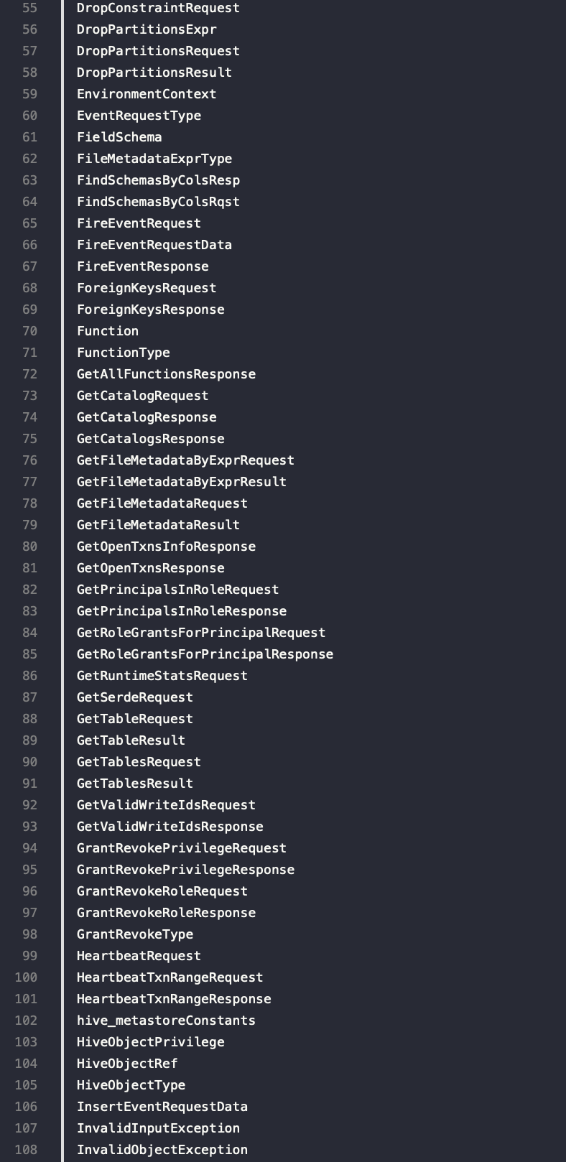Click the FindSchemasByColsResp text
The height and width of the screenshot is (1162, 566).
[158, 180]
